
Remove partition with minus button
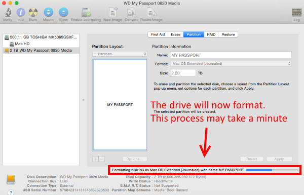tap(102, 159)
